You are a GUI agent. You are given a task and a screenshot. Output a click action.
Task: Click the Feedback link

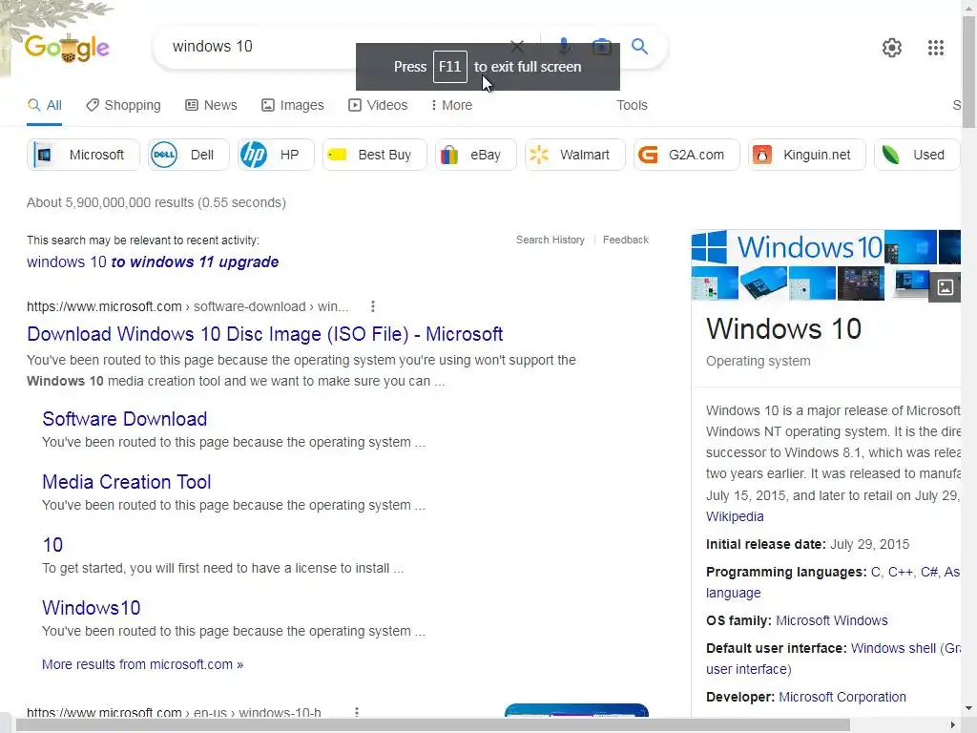(626, 240)
